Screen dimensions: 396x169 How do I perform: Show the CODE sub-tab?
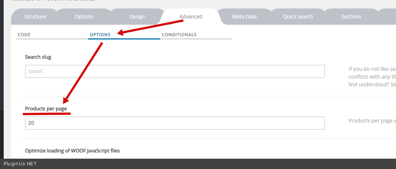coord(24,35)
